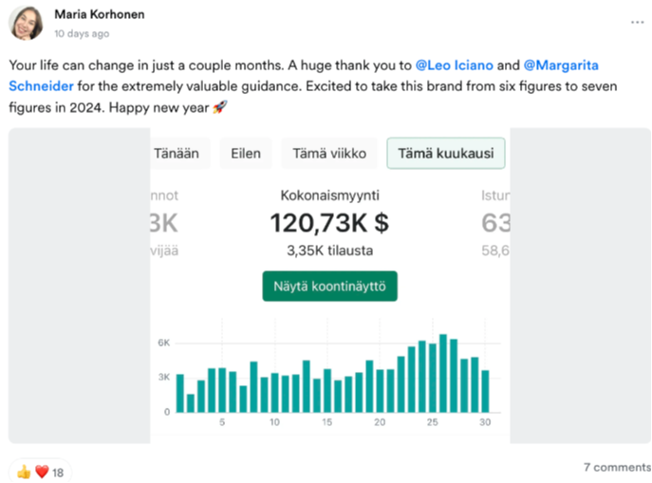652x483 pixels.
Task: Click the Näytä koontinäyttö button
Action: (329, 286)
